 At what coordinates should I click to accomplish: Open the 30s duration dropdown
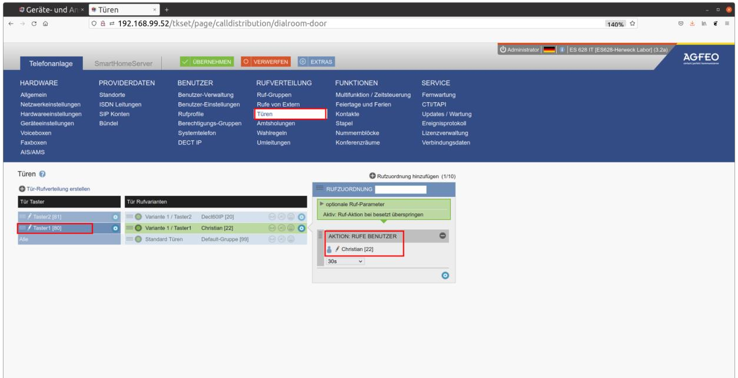(x=345, y=261)
